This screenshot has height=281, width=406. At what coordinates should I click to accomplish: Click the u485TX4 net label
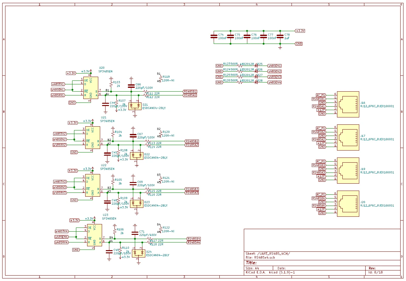point(62,231)
